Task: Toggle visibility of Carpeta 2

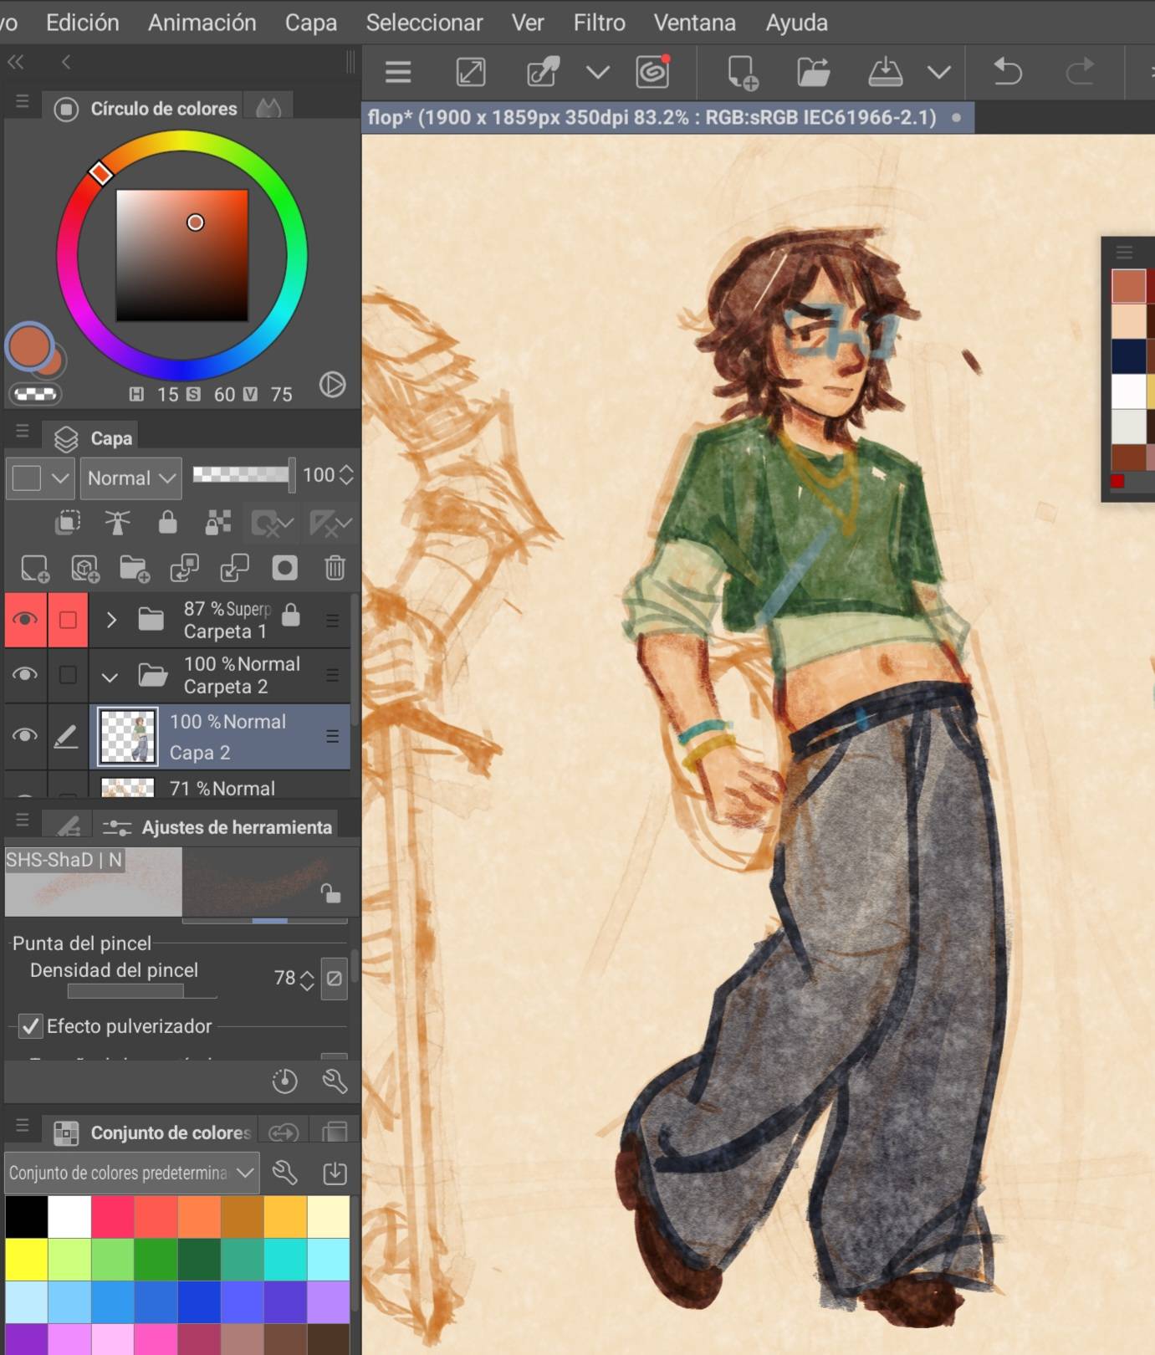Action: click(x=25, y=674)
